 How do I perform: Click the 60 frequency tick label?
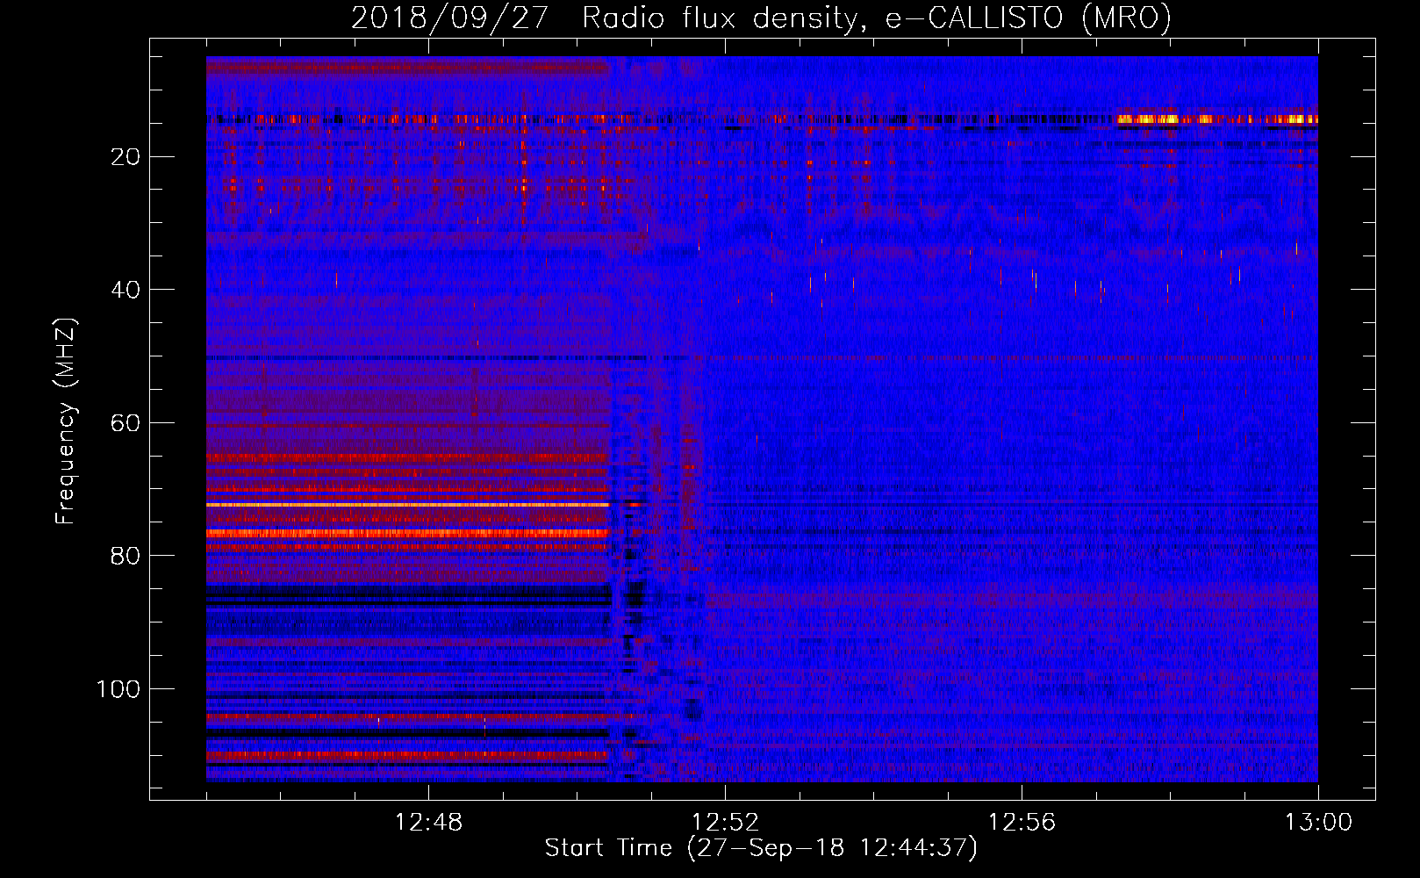coord(126,423)
